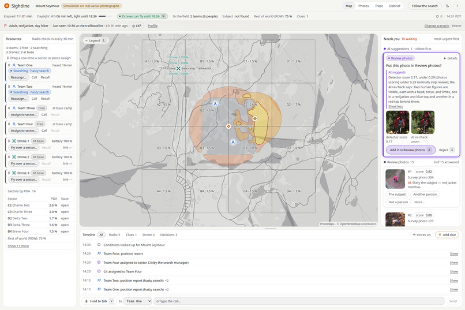
Task: Filter timeline by Decisions 3
Action: click(168, 234)
